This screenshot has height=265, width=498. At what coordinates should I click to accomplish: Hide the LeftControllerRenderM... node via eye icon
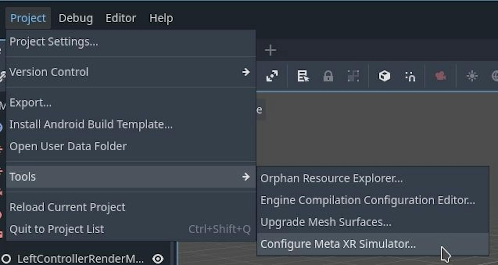coord(158,259)
